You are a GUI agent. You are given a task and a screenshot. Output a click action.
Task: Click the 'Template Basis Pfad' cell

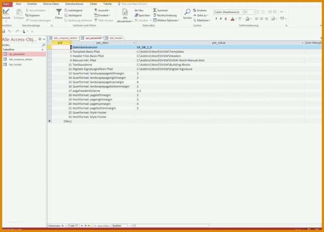tap(104, 52)
